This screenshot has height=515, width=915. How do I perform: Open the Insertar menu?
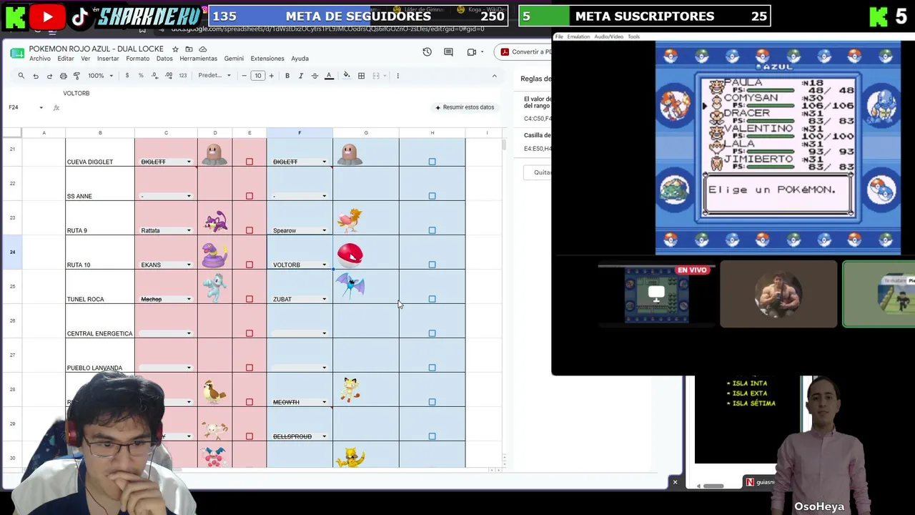click(x=108, y=59)
